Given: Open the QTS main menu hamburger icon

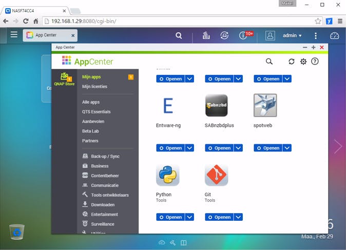Looking at the screenshot, I should [x=14, y=34].
